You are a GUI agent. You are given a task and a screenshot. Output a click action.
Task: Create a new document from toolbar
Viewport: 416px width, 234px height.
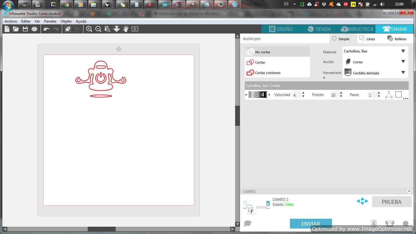click(7, 29)
